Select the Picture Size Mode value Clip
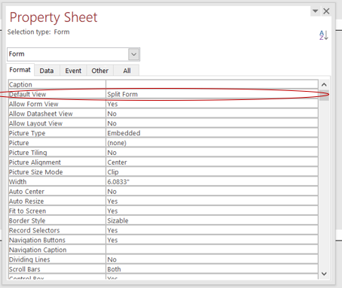 [x=212, y=172]
